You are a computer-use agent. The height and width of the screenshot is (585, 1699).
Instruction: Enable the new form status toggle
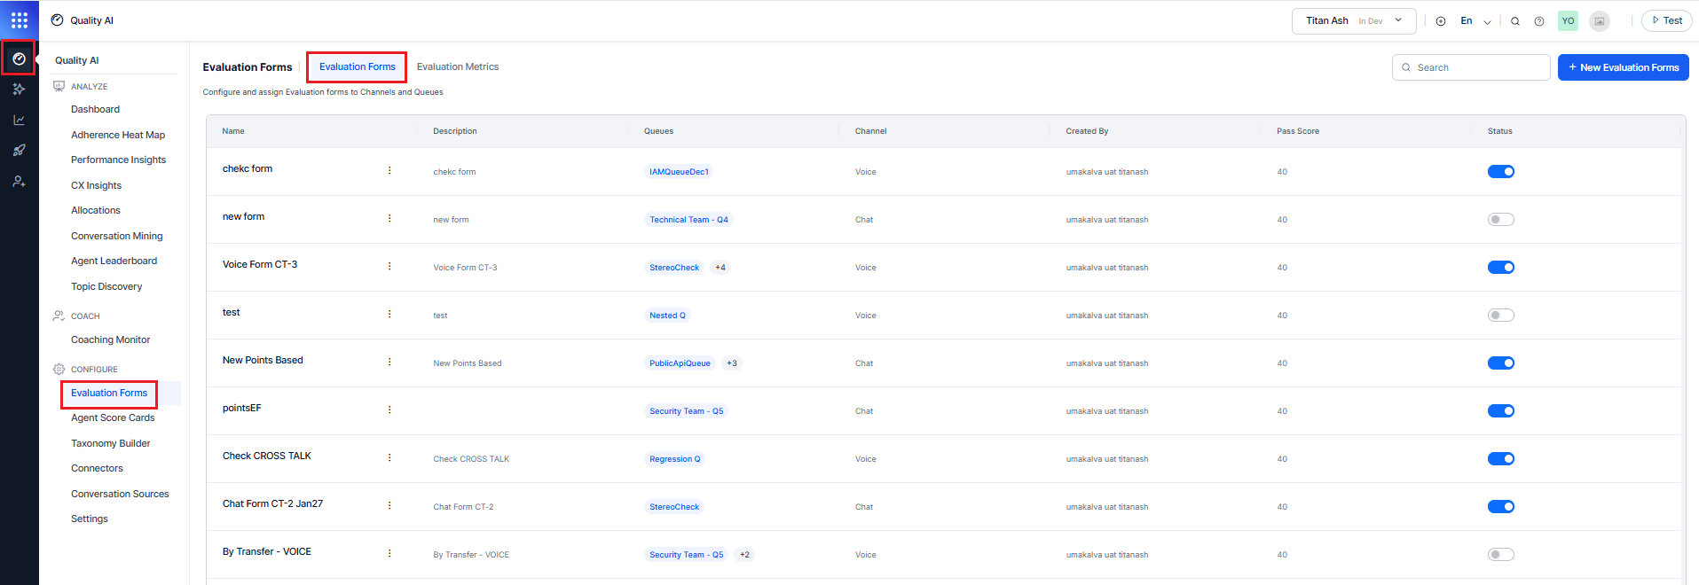[1501, 220]
